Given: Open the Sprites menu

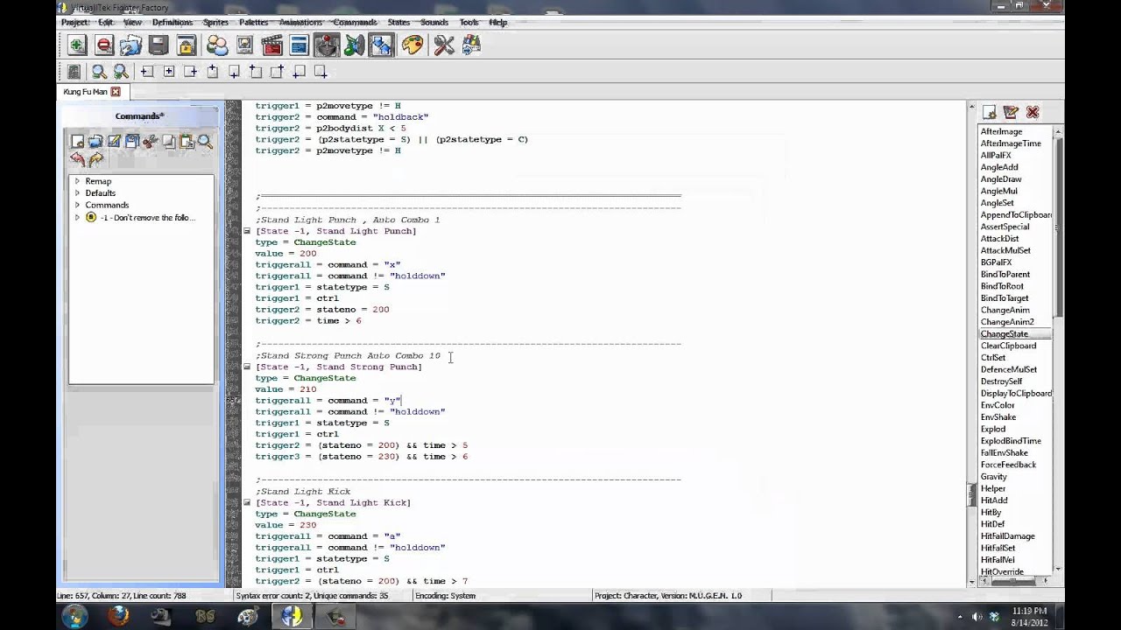Looking at the screenshot, I should pos(215,22).
